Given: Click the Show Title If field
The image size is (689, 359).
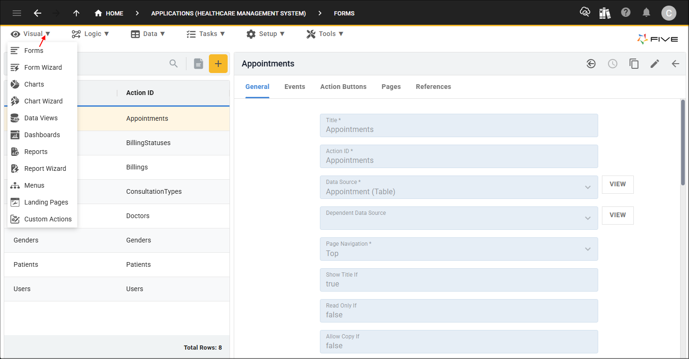Looking at the screenshot, I should pos(459,280).
